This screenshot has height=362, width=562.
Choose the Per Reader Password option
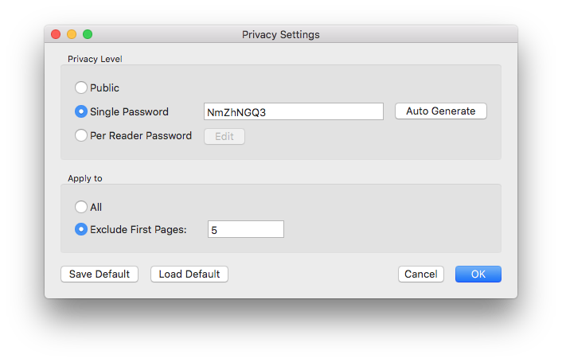coord(81,135)
